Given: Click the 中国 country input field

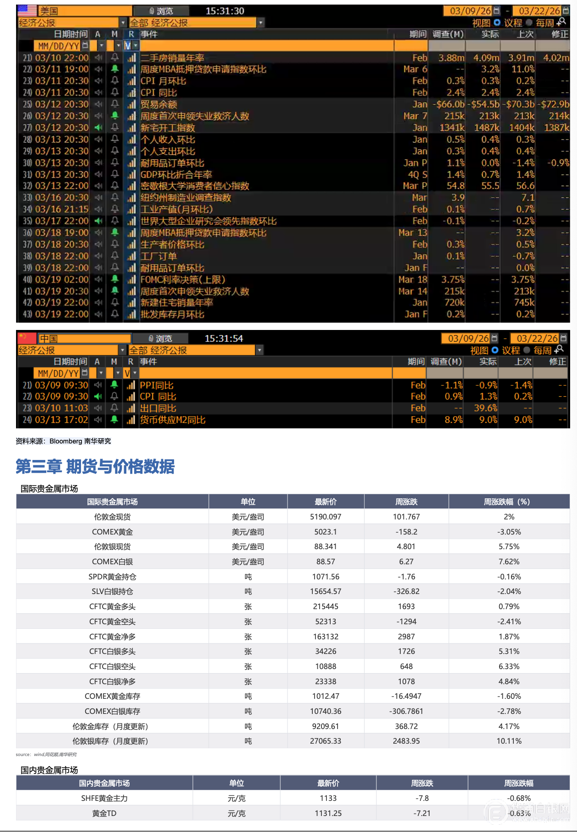Looking at the screenshot, I should tap(84, 339).
